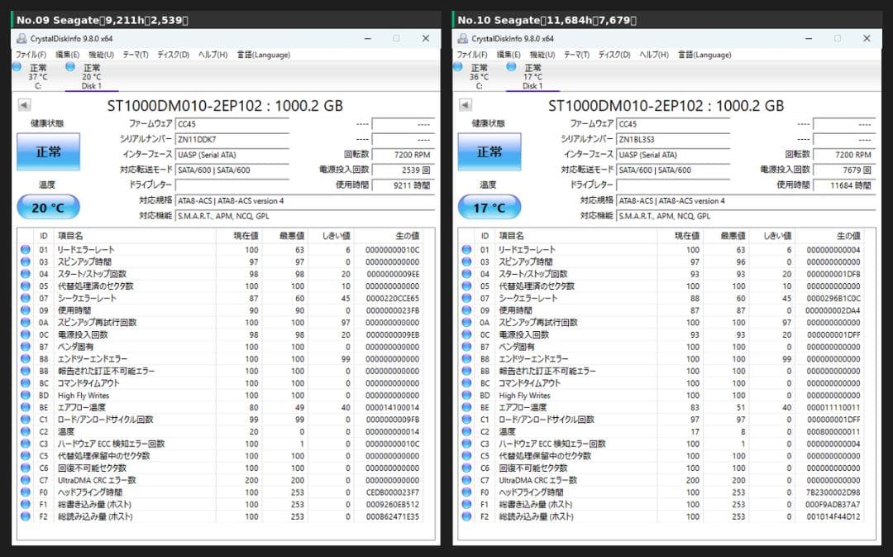The image size is (893, 557).
Task: Click previous disk arrow in right window
Action: 466,105
